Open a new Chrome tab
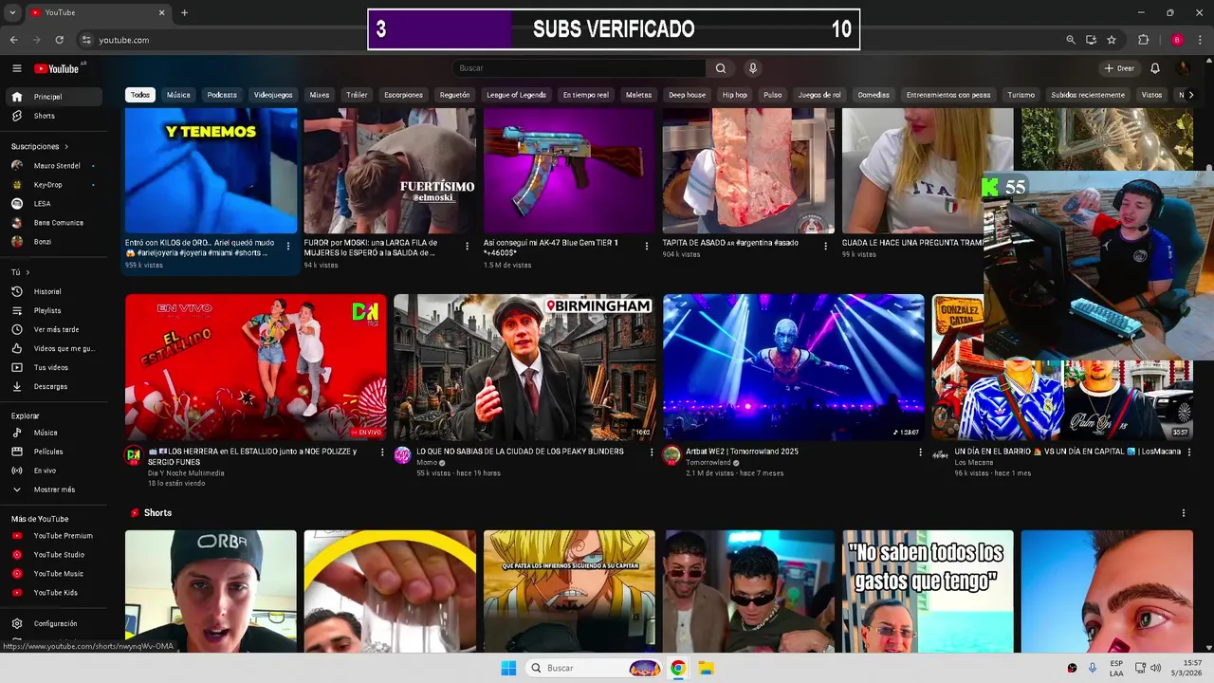Image resolution: width=1214 pixels, height=683 pixels. tap(184, 12)
